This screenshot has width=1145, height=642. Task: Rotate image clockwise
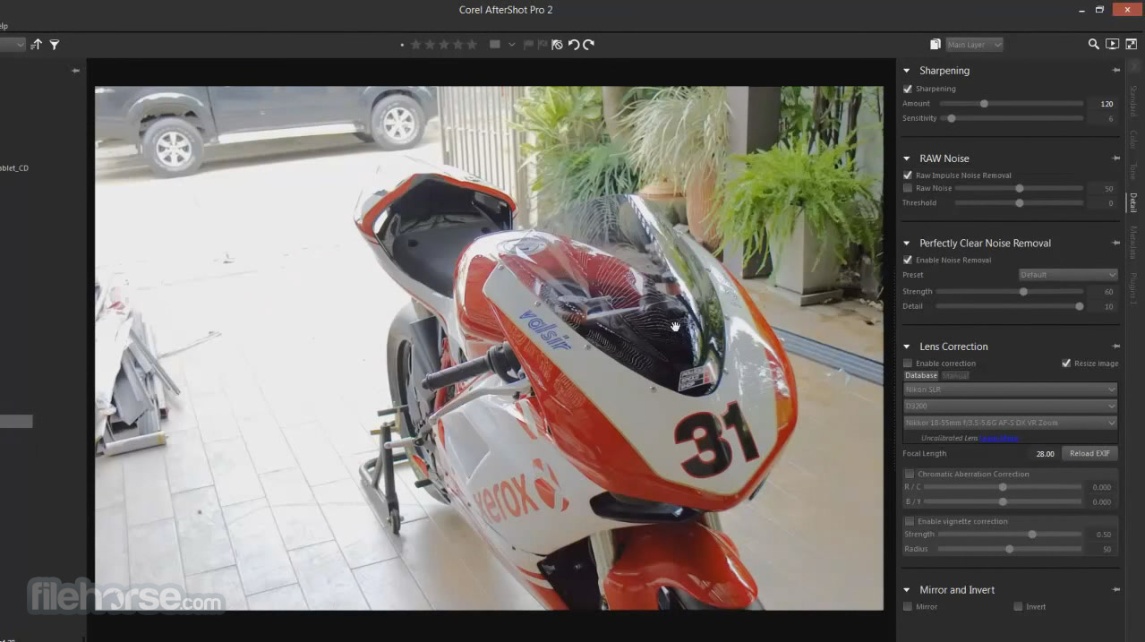click(588, 44)
